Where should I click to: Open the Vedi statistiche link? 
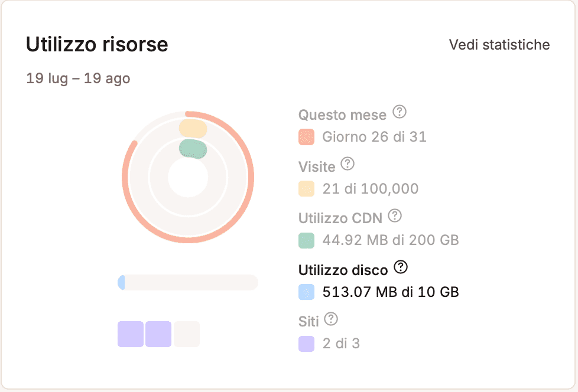[x=499, y=45]
